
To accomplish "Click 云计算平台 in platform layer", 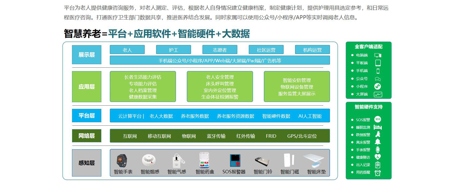I will coord(130,116).
